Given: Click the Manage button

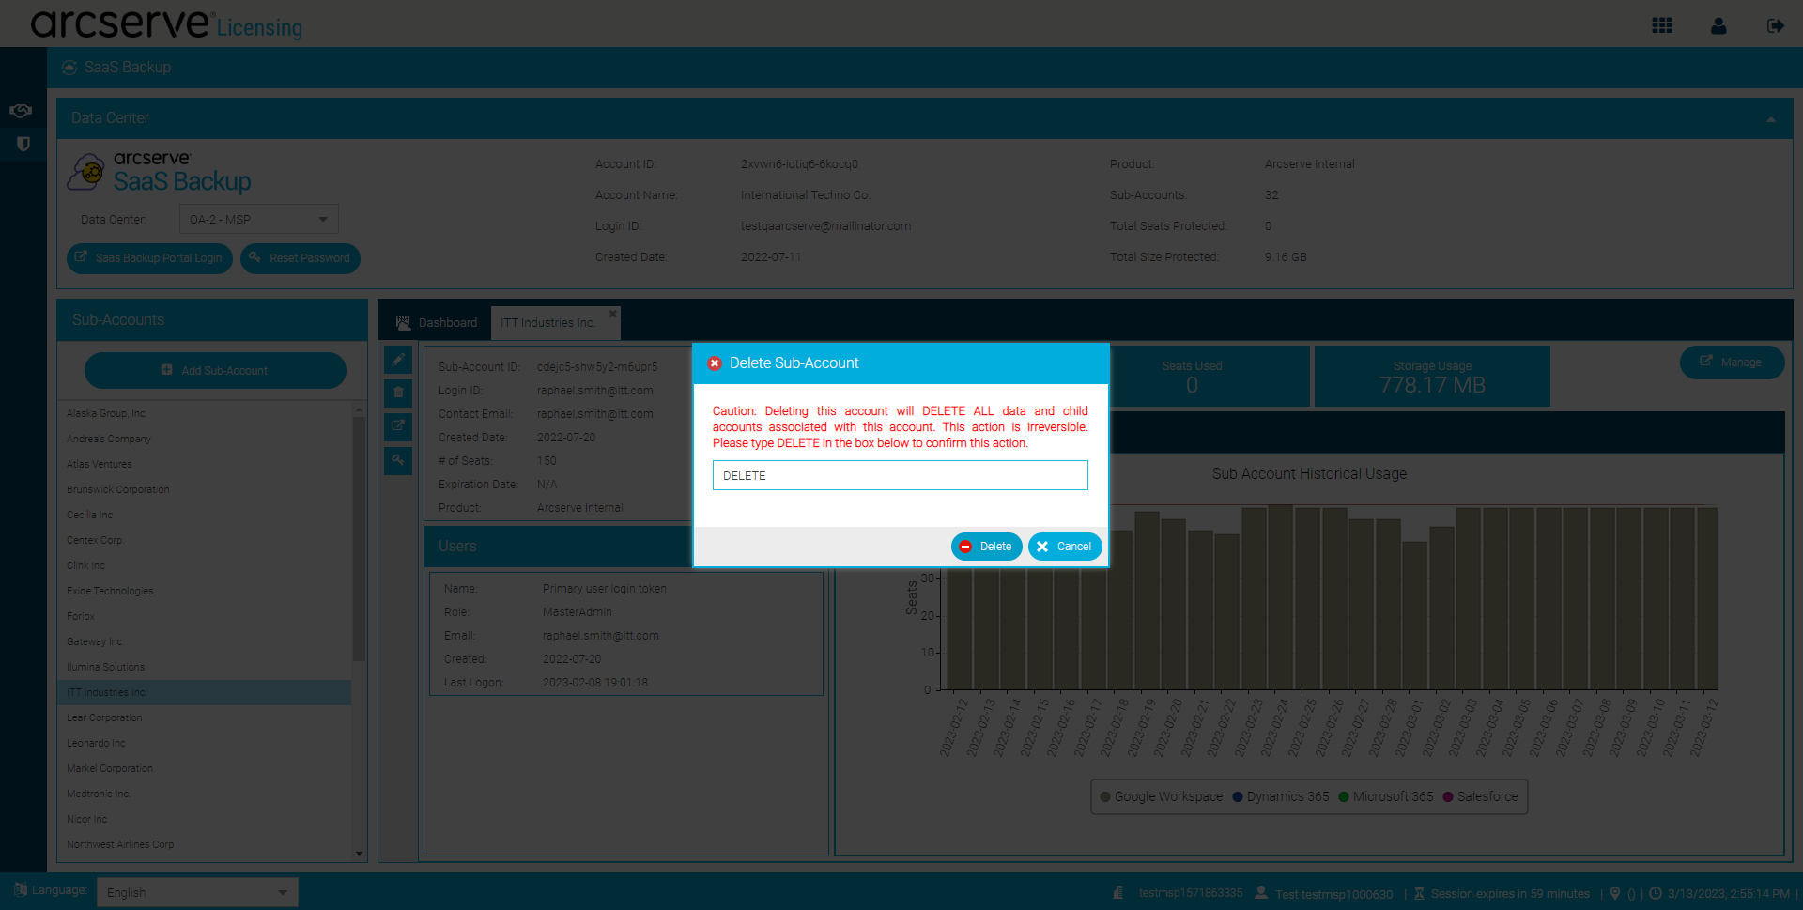Looking at the screenshot, I should (1732, 362).
